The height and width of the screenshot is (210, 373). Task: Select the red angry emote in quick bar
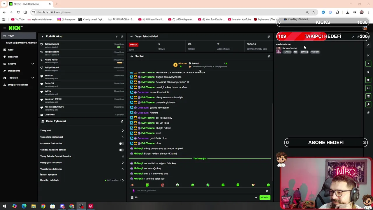(162, 185)
